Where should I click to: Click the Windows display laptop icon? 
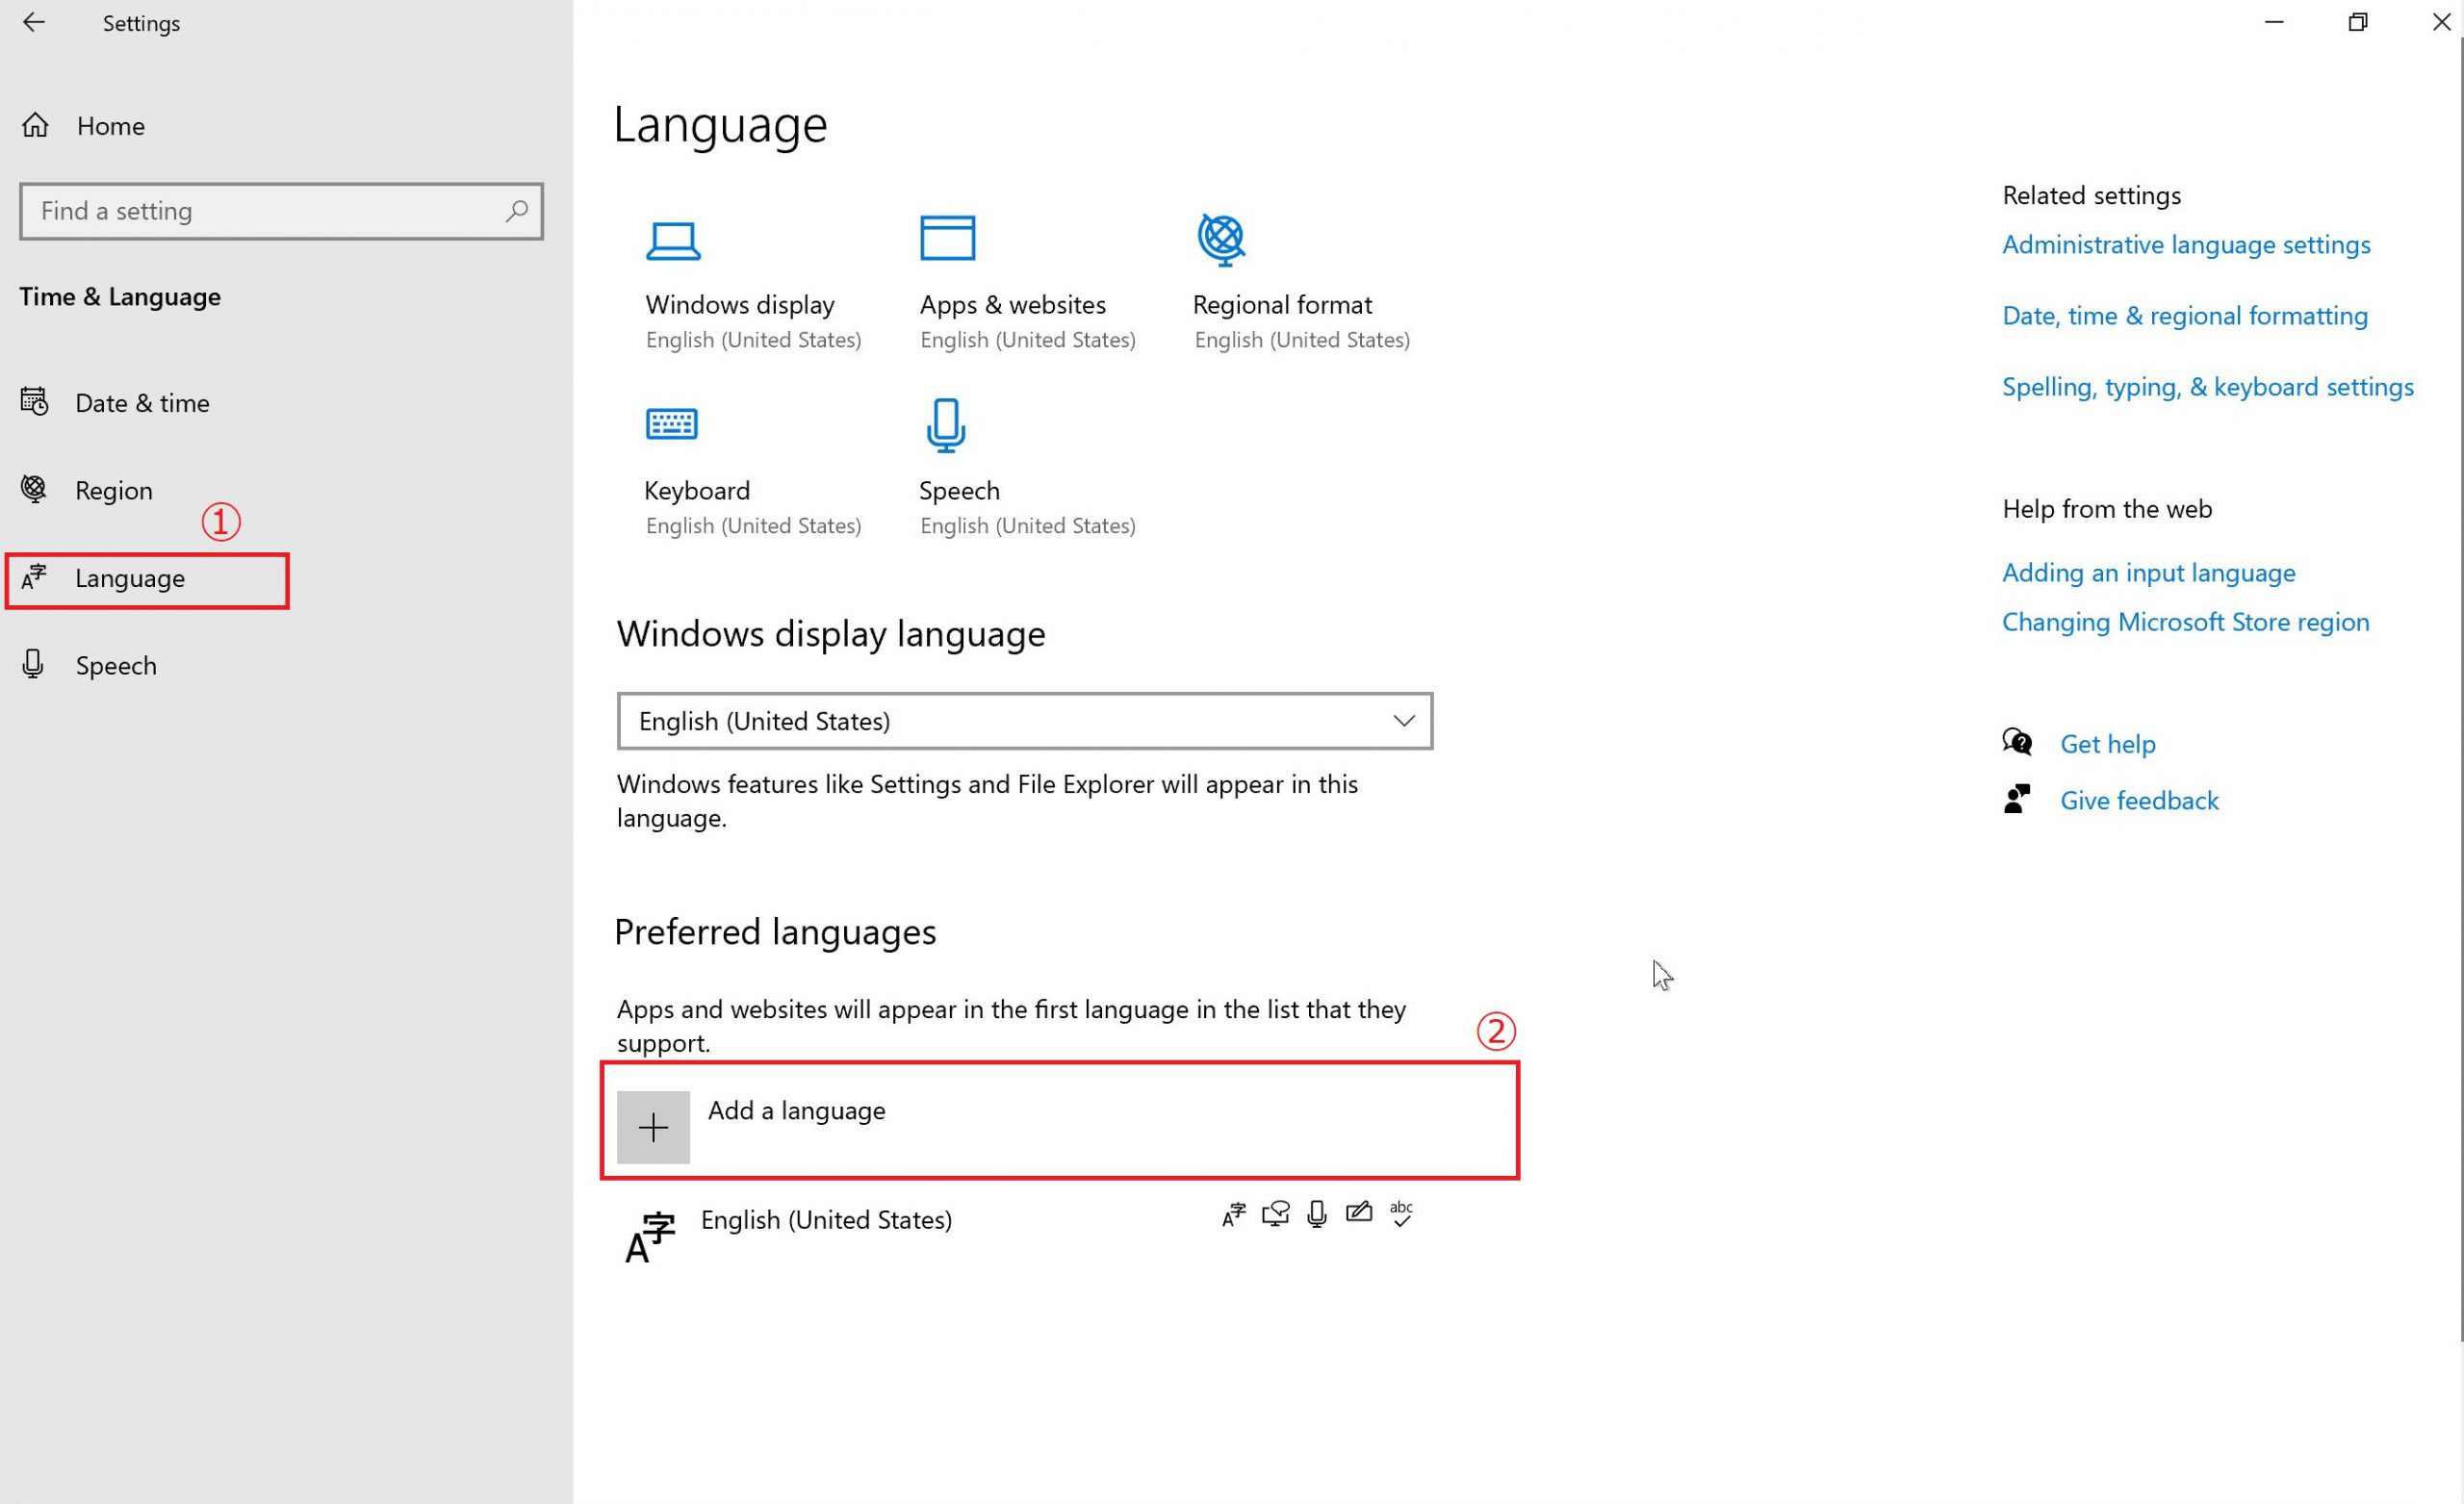pos(672,241)
